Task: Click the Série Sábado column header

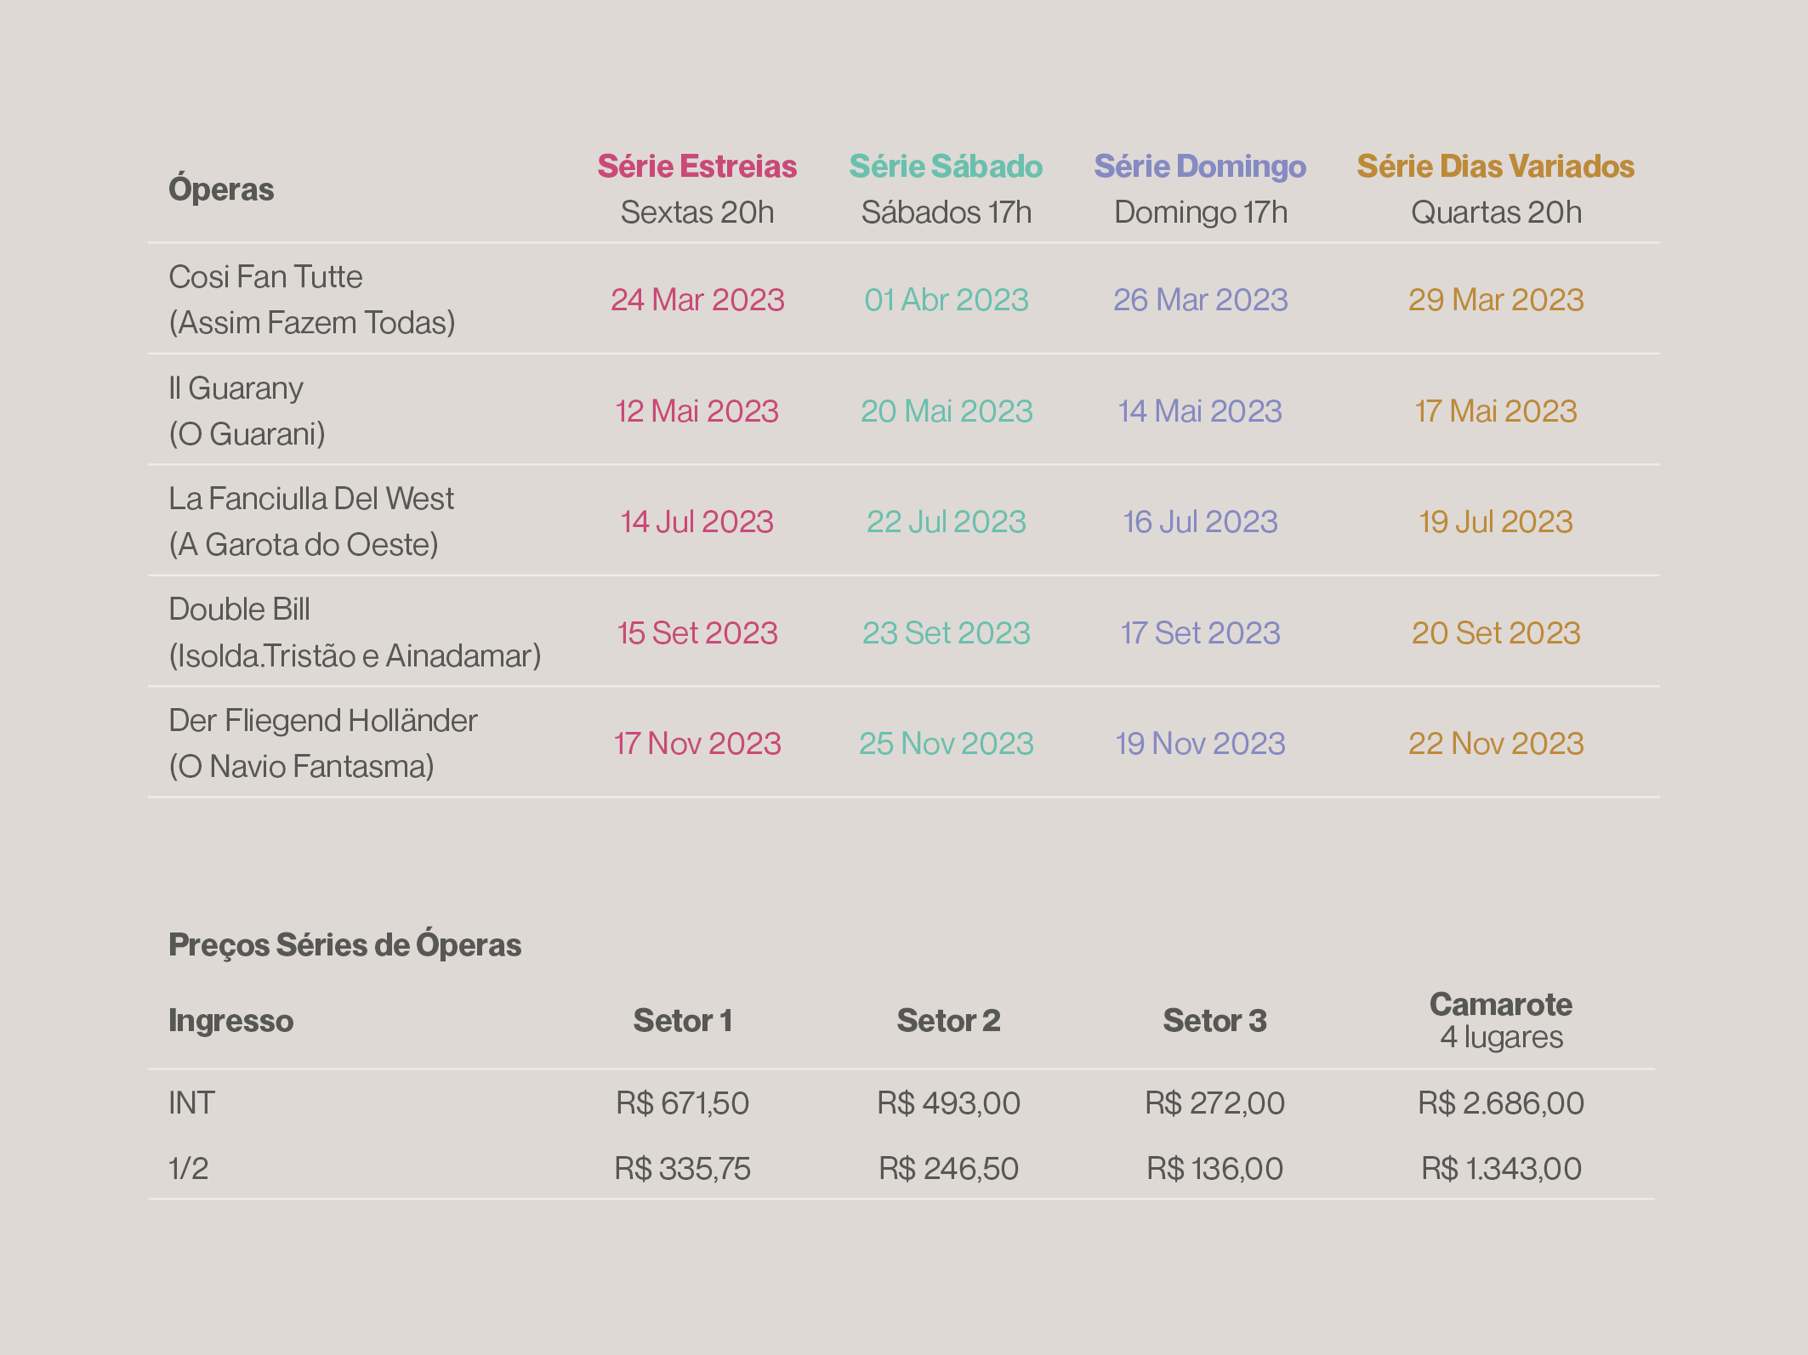Action: pyautogui.click(x=946, y=167)
